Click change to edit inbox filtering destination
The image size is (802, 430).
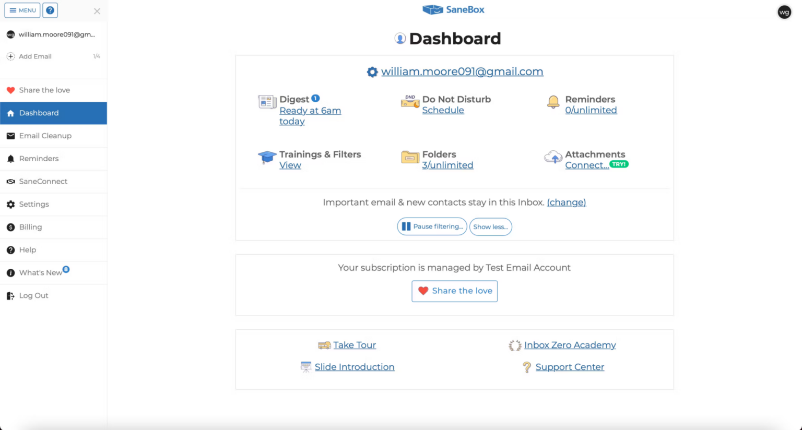(x=567, y=202)
